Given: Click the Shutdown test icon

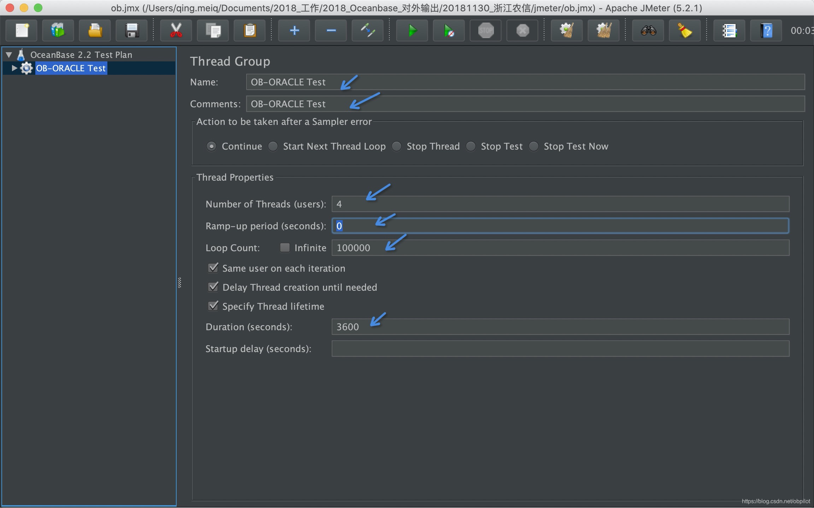Looking at the screenshot, I should tap(523, 31).
